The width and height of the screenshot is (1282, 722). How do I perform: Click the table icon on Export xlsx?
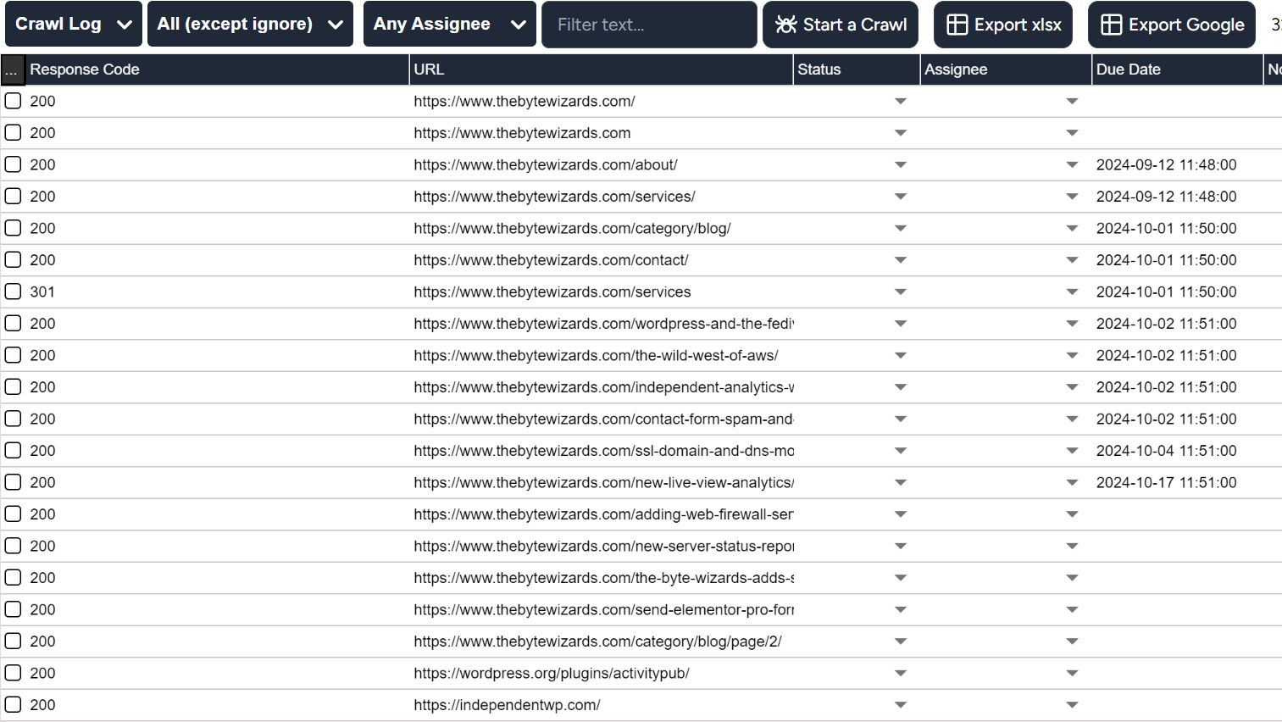click(957, 25)
